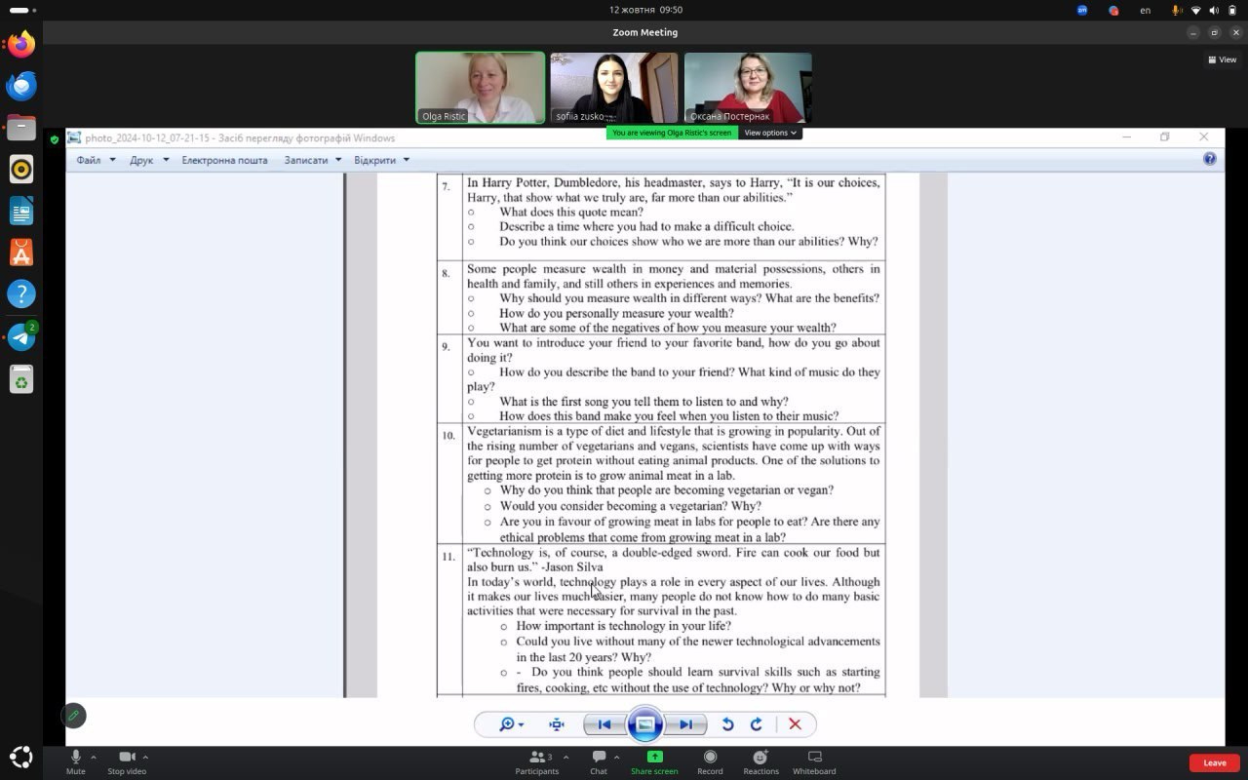The image size is (1248, 780).
Task: Start the slideshow with the round button
Action: [645, 724]
